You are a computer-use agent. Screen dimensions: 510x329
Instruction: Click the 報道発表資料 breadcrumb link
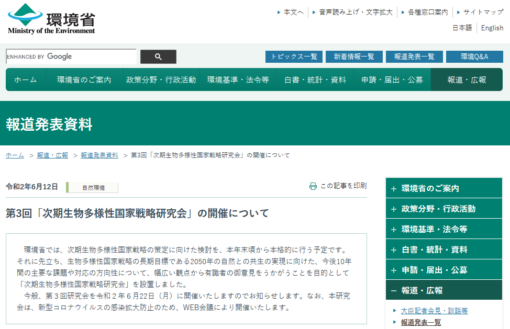[99, 155]
